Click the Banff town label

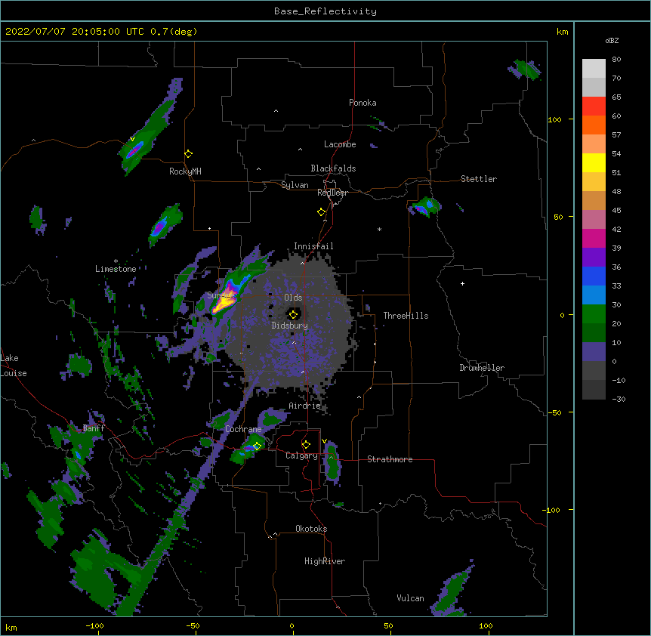click(x=94, y=428)
